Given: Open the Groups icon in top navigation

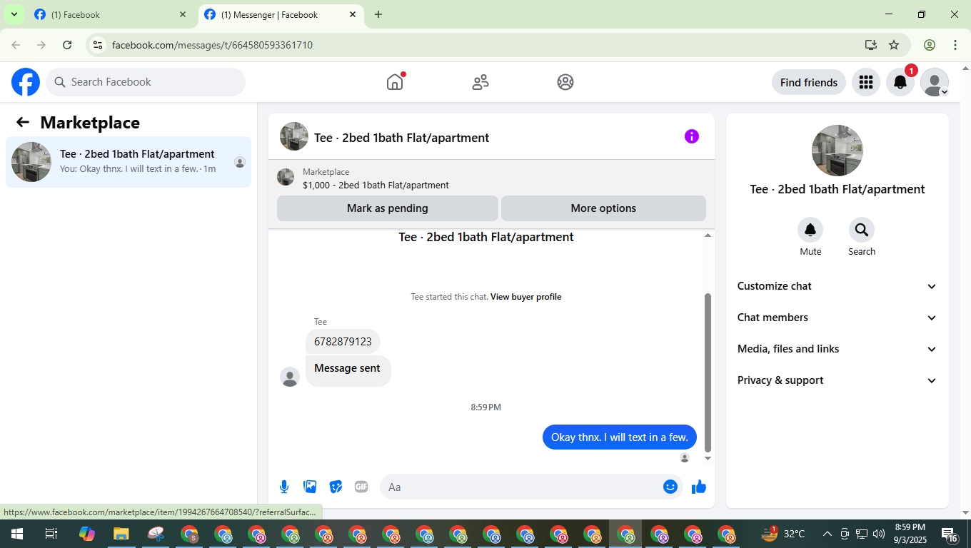Looking at the screenshot, I should point(565,82).
